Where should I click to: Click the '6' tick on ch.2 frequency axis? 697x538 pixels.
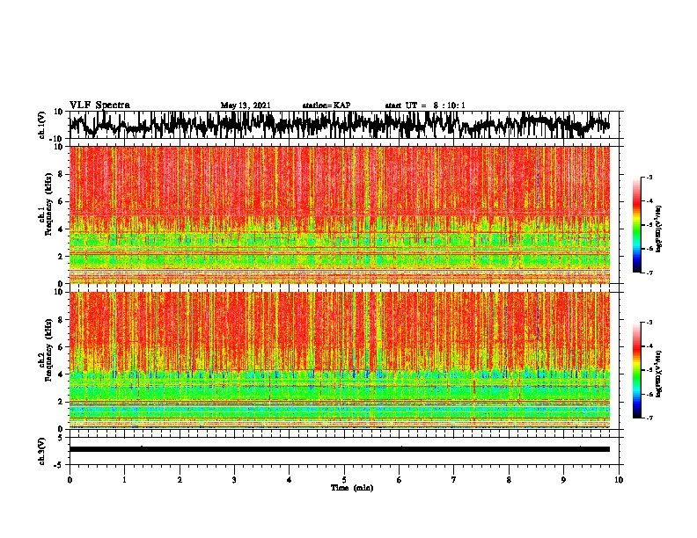(x=61, y=347)
